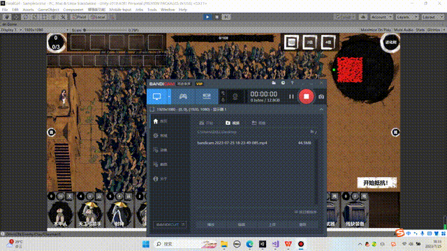Open the GameObject menu
This screenshot has height=251, width=447.
[x=48, y=10]
